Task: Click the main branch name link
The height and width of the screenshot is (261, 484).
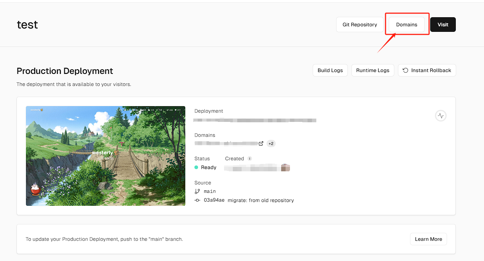Action: [x=210, y=191]
